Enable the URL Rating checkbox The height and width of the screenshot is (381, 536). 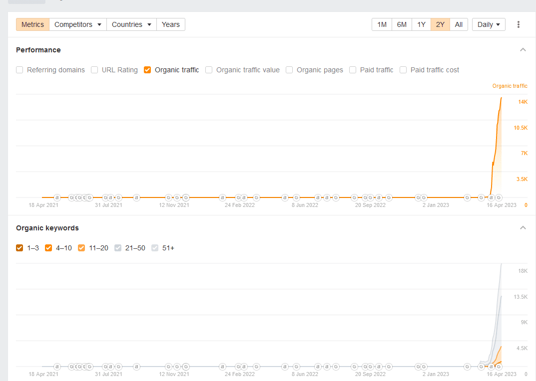[94, 70]
